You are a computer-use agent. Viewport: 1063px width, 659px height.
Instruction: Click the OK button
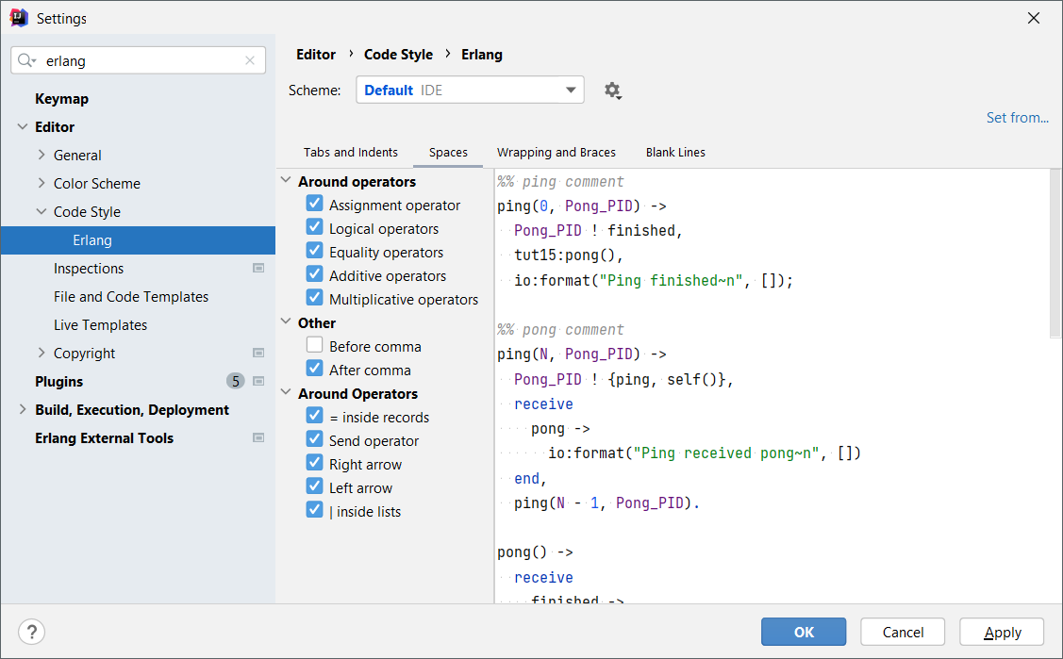tap(804, 632)
